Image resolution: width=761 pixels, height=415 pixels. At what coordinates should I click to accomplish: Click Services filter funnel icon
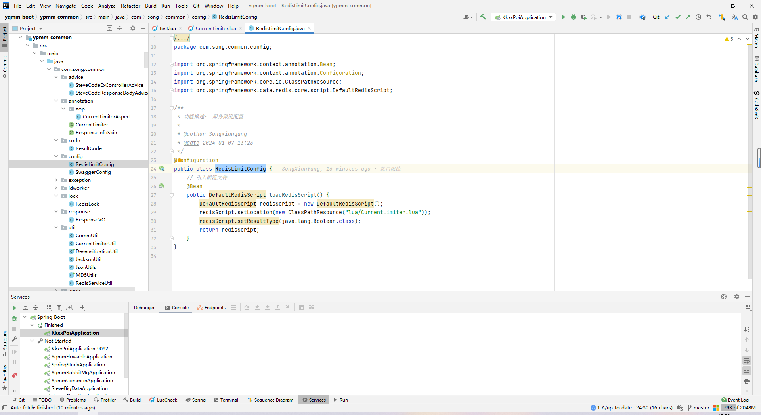[x=59, y=308]
